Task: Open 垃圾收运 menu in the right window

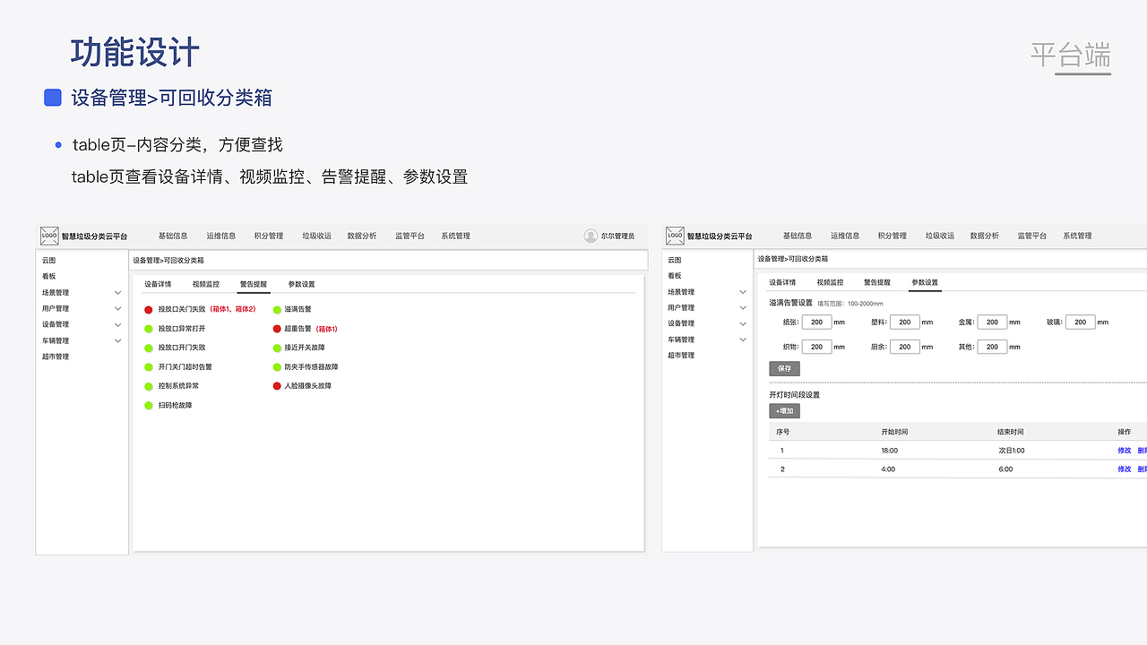Action: pos(940,236)
